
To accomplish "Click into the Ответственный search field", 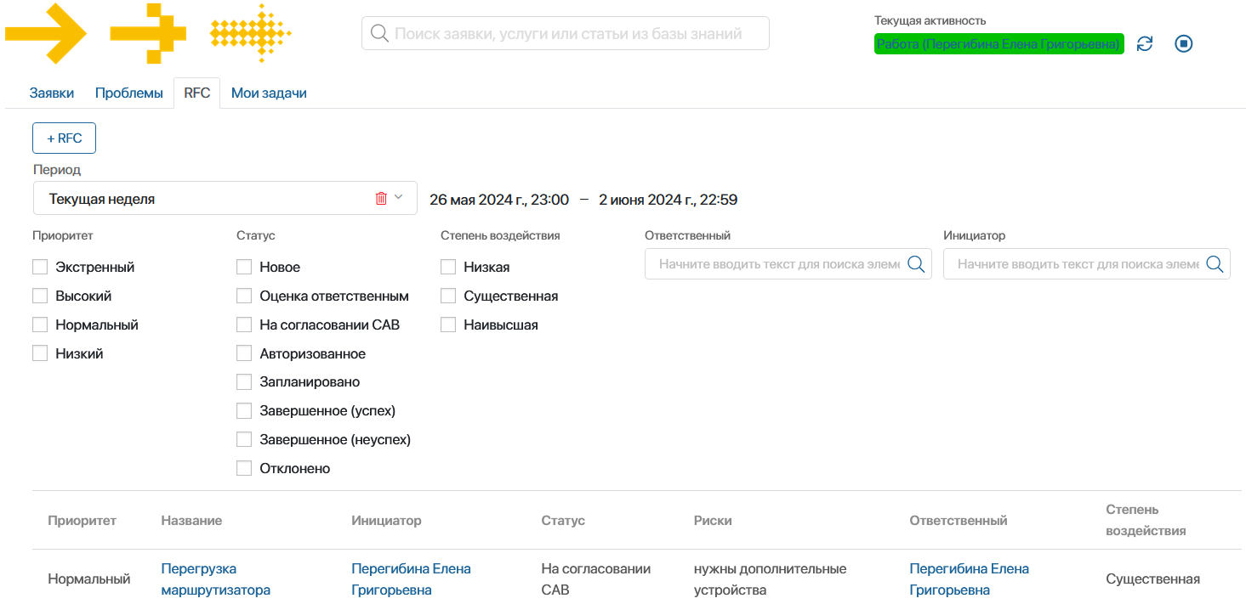I will (x=788, y=264).
